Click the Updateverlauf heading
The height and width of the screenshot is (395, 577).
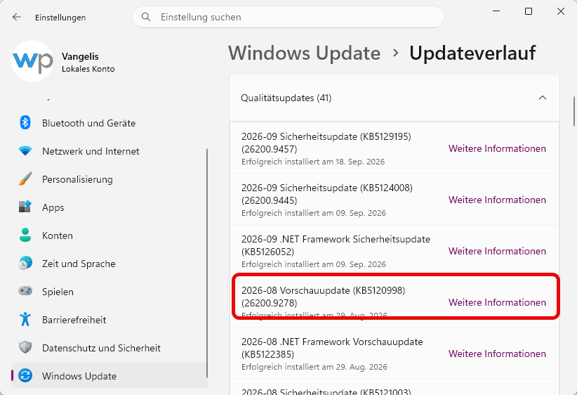(x=472, y=53)
